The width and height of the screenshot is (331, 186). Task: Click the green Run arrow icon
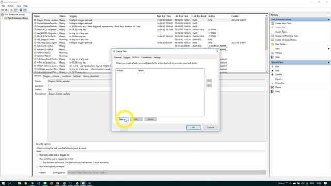[x=273, y=67]
